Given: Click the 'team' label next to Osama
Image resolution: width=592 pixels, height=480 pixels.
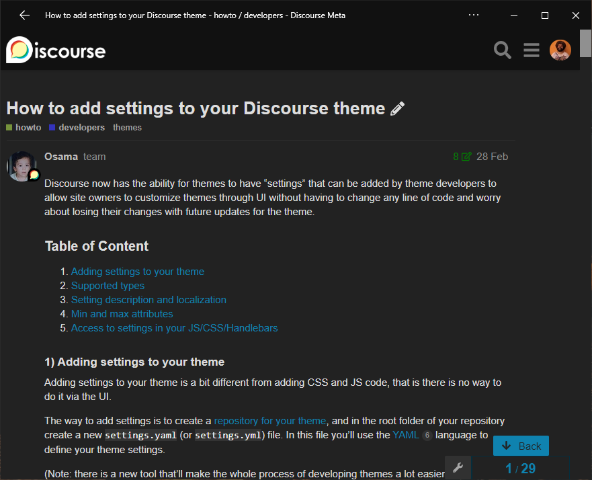Looking at the screenshot, I should point(94,157).
